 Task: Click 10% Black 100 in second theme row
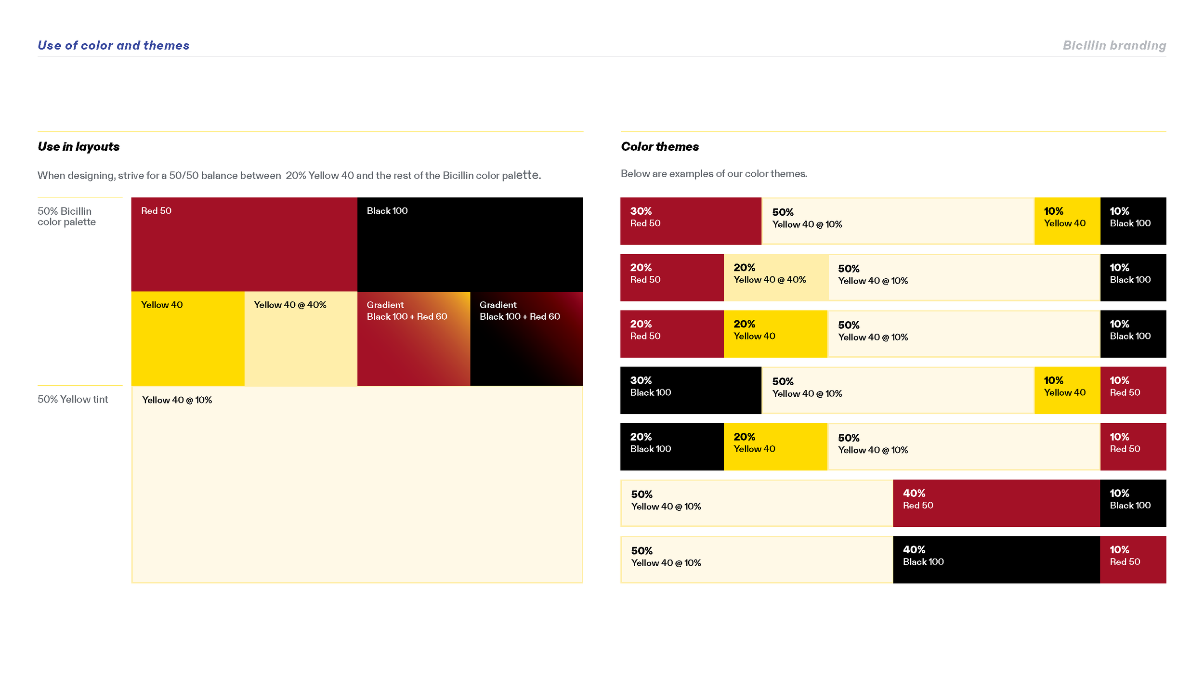[1133, 277]
